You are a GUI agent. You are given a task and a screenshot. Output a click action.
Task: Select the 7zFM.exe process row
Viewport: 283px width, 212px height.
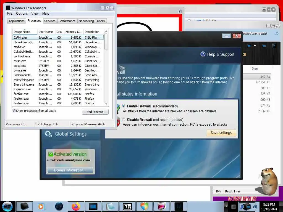tap(58, 38)
